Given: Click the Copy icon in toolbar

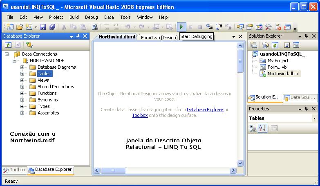Looking at the screenshot, I should [x=73, y=27].
